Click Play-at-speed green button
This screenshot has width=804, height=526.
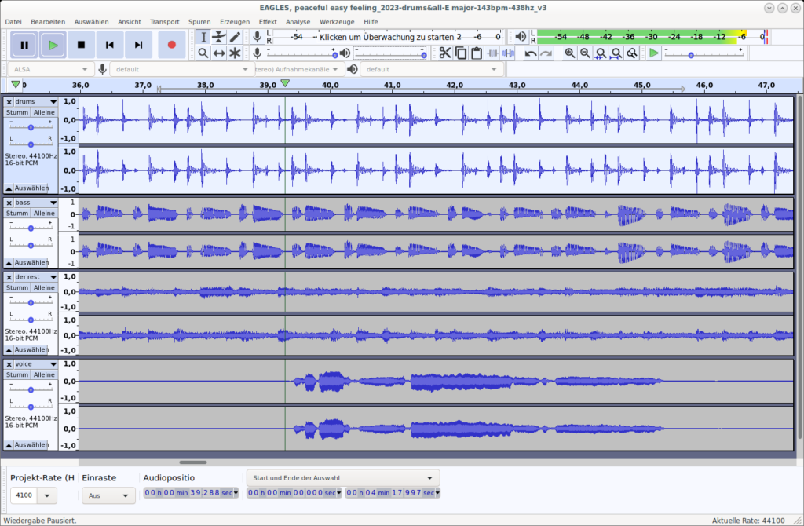click(x=654, y=53)
